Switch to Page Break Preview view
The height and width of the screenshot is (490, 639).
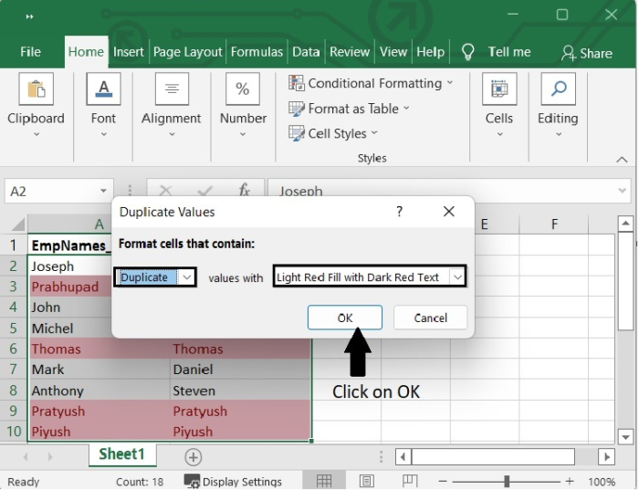click(x=410, y=481)
